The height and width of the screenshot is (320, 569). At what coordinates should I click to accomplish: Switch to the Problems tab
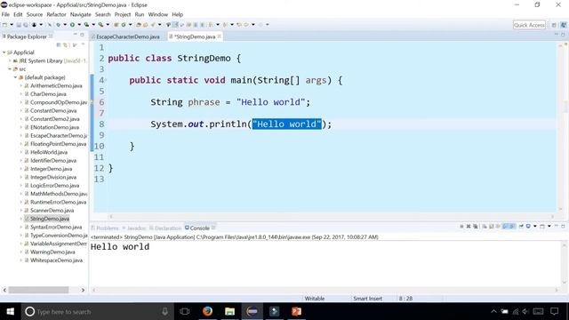(x=105, y=228)
